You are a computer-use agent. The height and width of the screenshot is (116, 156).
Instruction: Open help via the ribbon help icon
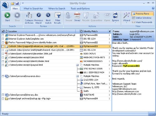[153, 8]
